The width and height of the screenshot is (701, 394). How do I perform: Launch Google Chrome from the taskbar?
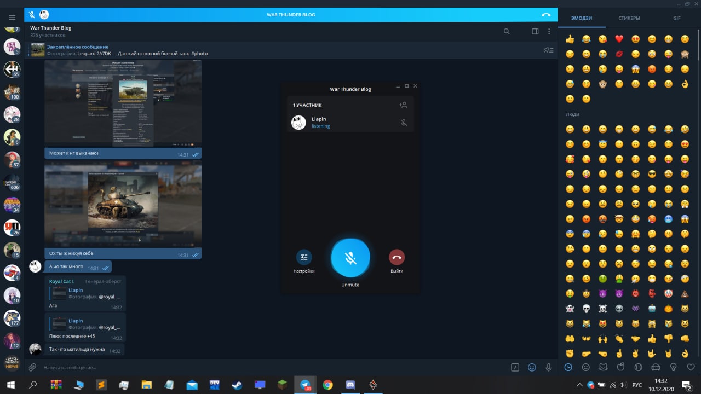pyautogui.click(x=327, y=385)
